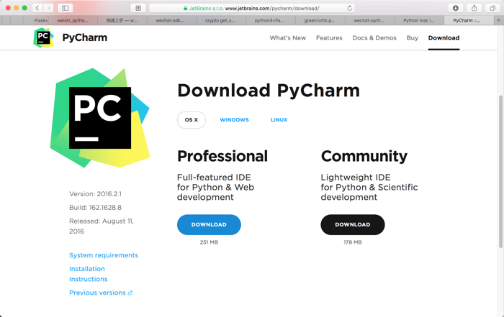This screenshot has width=504, height=317.
Task: Switch to the wechat-sdk... browser tab
Action: [x=171, y=20]
